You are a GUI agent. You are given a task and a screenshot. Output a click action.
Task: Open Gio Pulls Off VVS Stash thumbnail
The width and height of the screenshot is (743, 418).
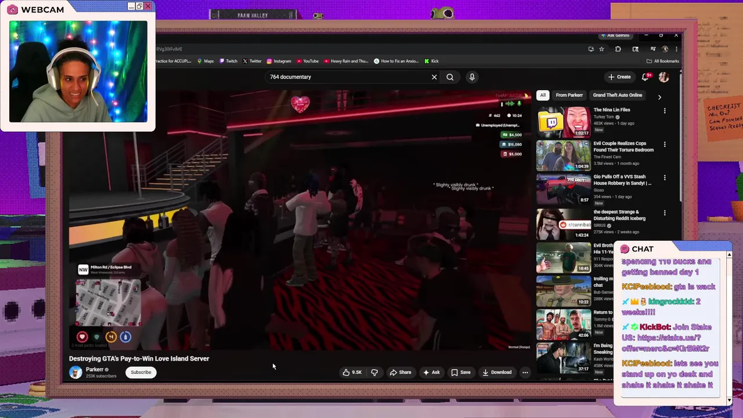point(564,189)
